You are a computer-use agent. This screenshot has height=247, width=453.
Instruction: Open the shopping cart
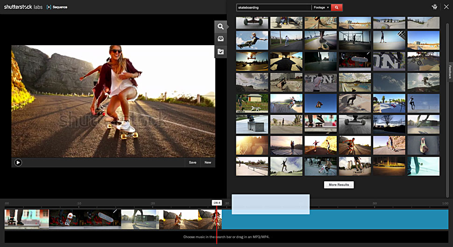tap(434, 7)
